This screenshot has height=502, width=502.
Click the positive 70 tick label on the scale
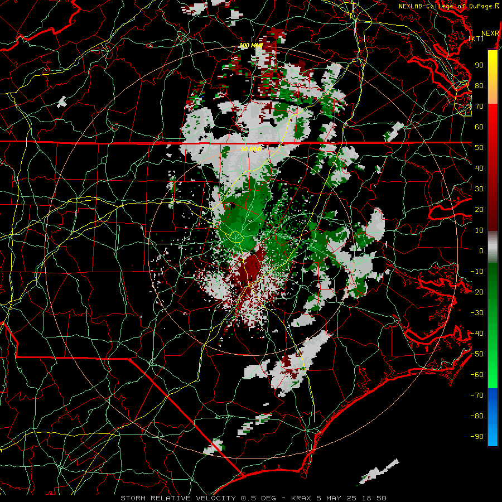click(x=479, y=107)
